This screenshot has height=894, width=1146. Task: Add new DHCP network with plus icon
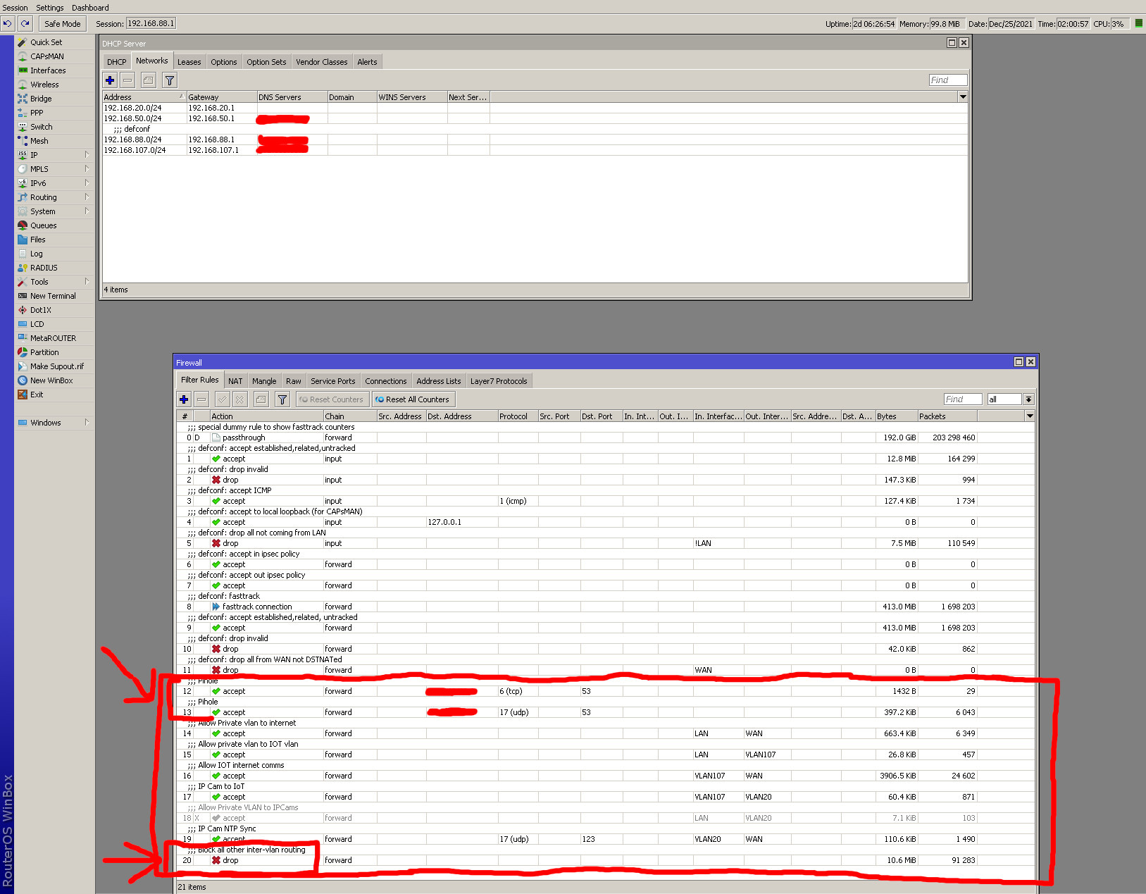pos(110,80)
